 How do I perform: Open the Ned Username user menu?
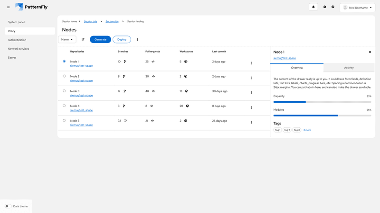pos(357,8)
